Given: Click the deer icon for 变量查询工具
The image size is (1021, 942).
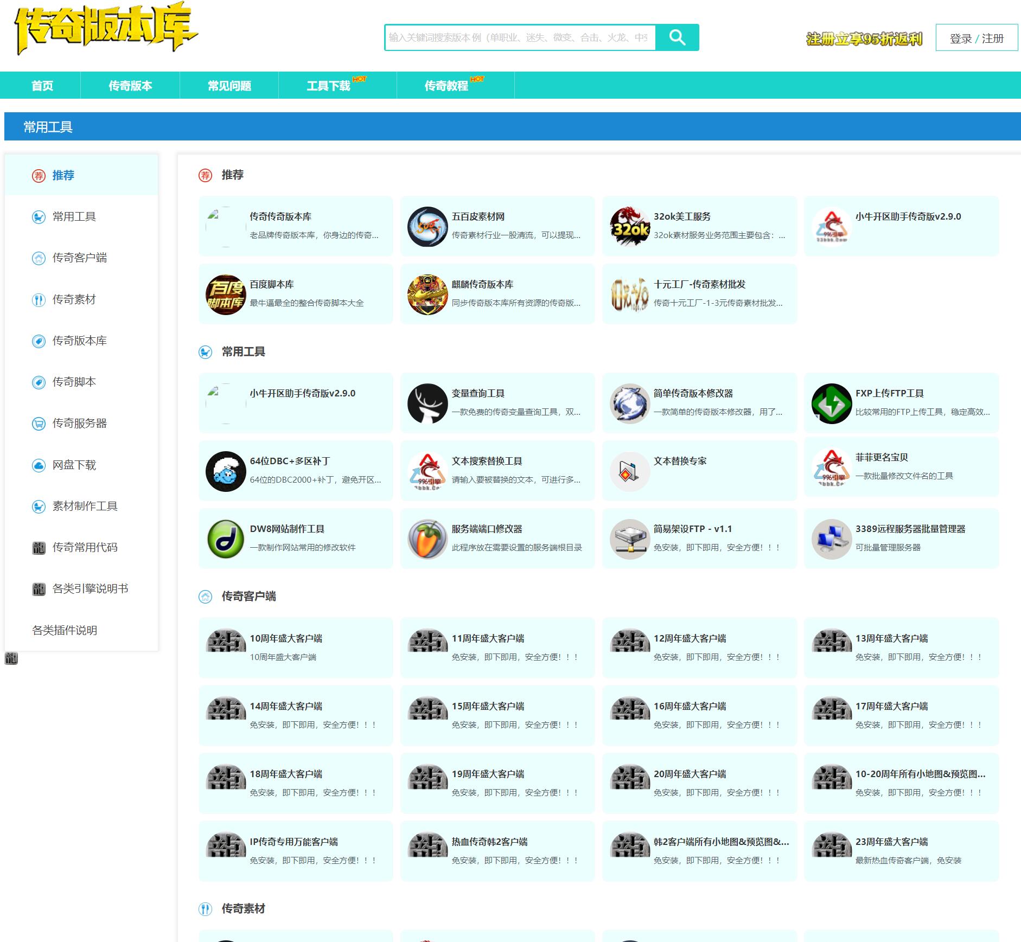Looking at the screenshot, I should [x=427, y=403].
